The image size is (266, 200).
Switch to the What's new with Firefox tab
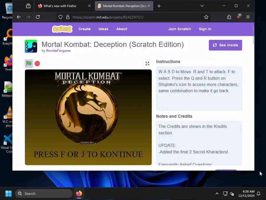[x=64, y=6]
